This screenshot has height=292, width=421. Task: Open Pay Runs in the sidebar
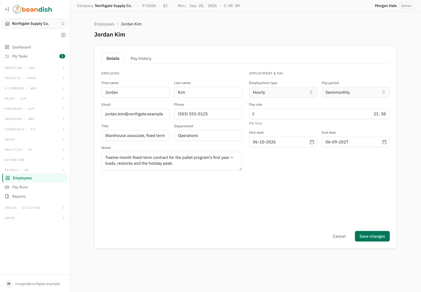(35, 187)
